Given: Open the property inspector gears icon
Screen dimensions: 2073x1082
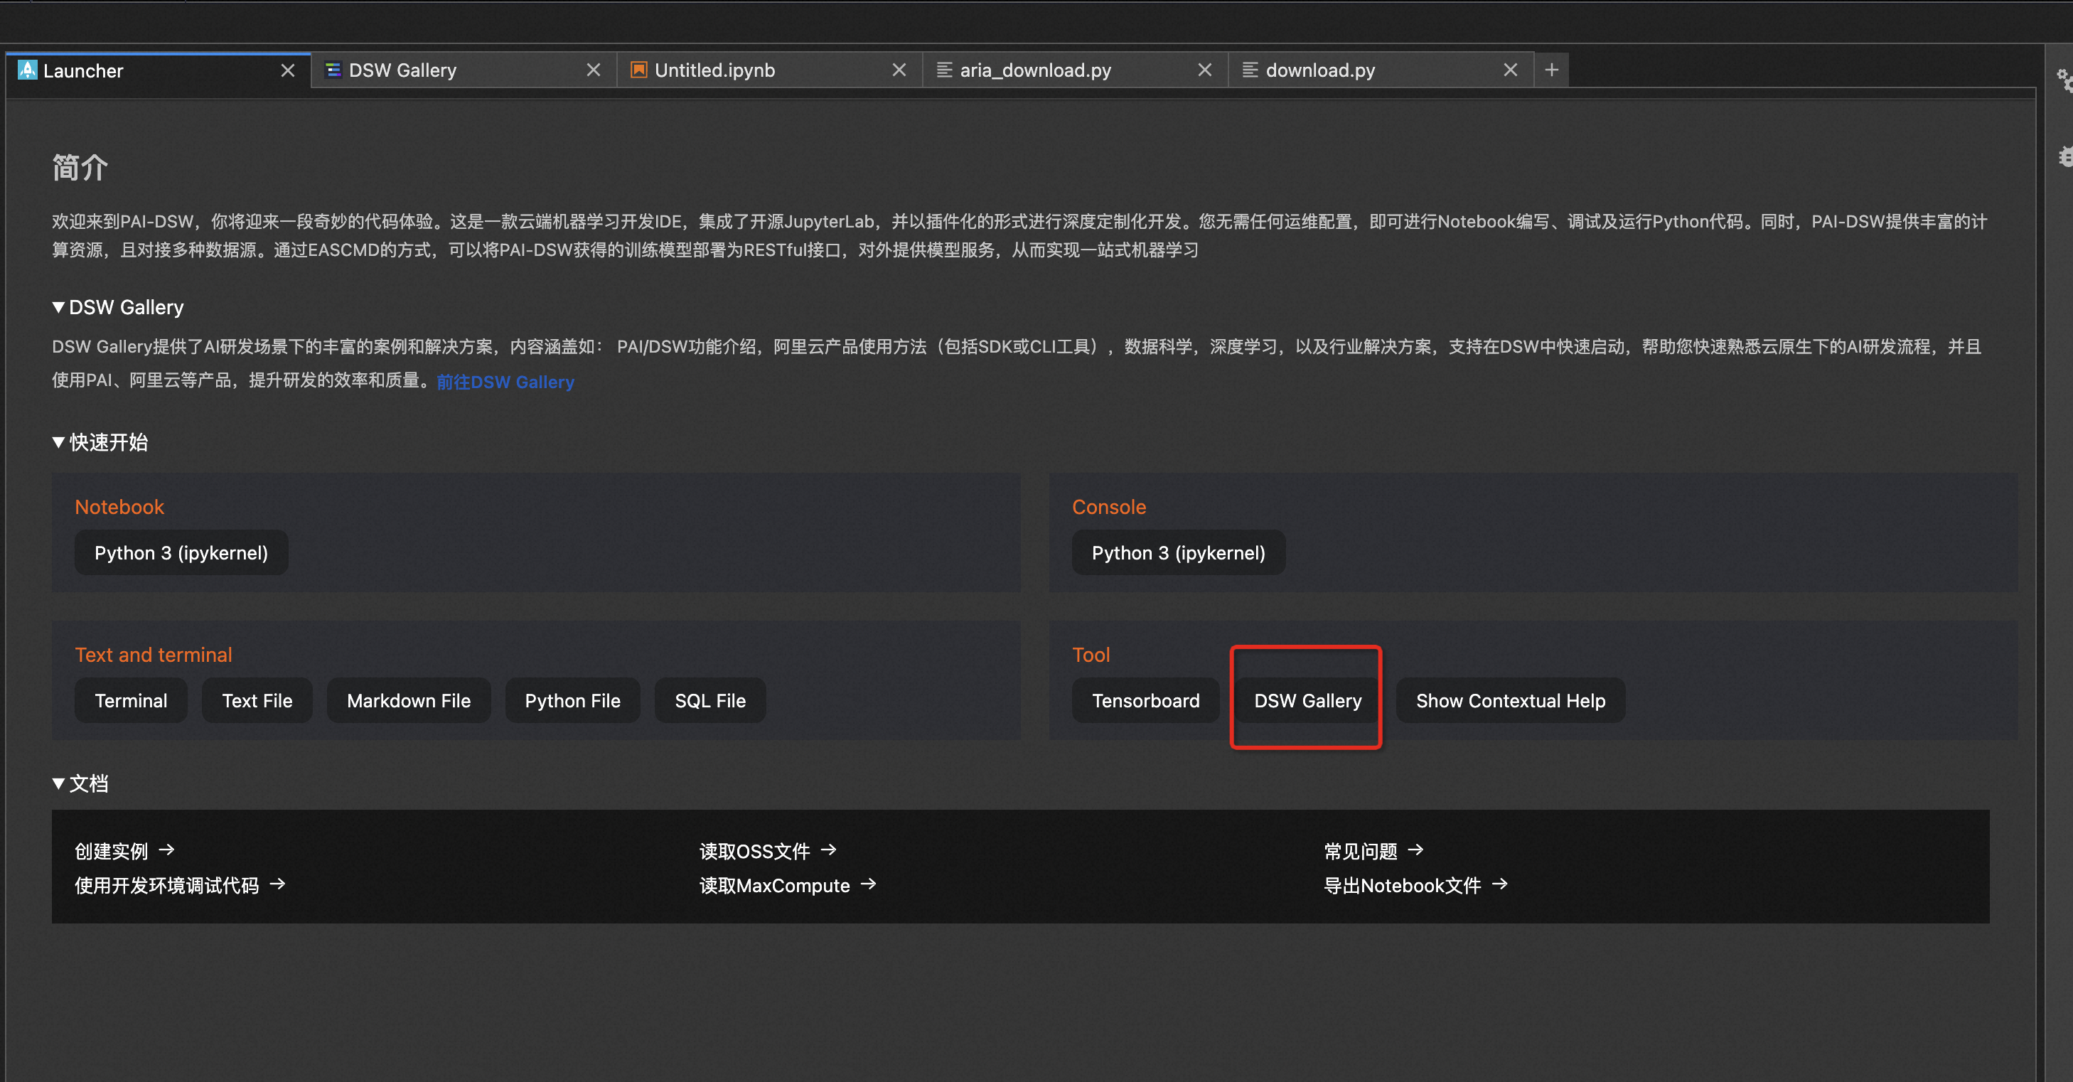Looking at the screenshot, I should pos(2064,80).
